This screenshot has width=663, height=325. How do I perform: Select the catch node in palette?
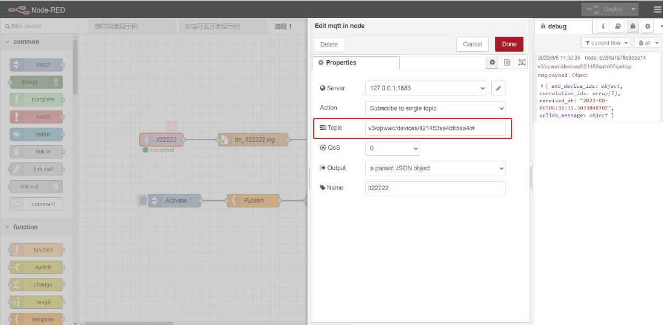(x=36, y=117)
